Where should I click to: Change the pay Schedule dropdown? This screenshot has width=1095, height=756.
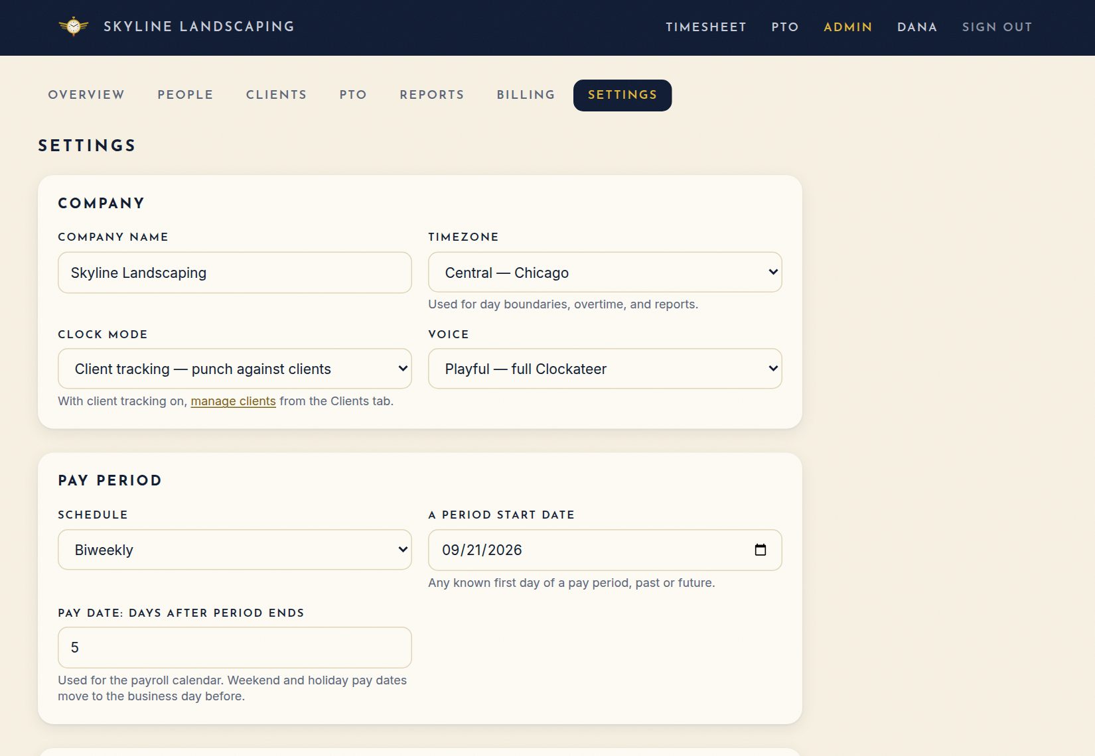[x=234, y=550]
